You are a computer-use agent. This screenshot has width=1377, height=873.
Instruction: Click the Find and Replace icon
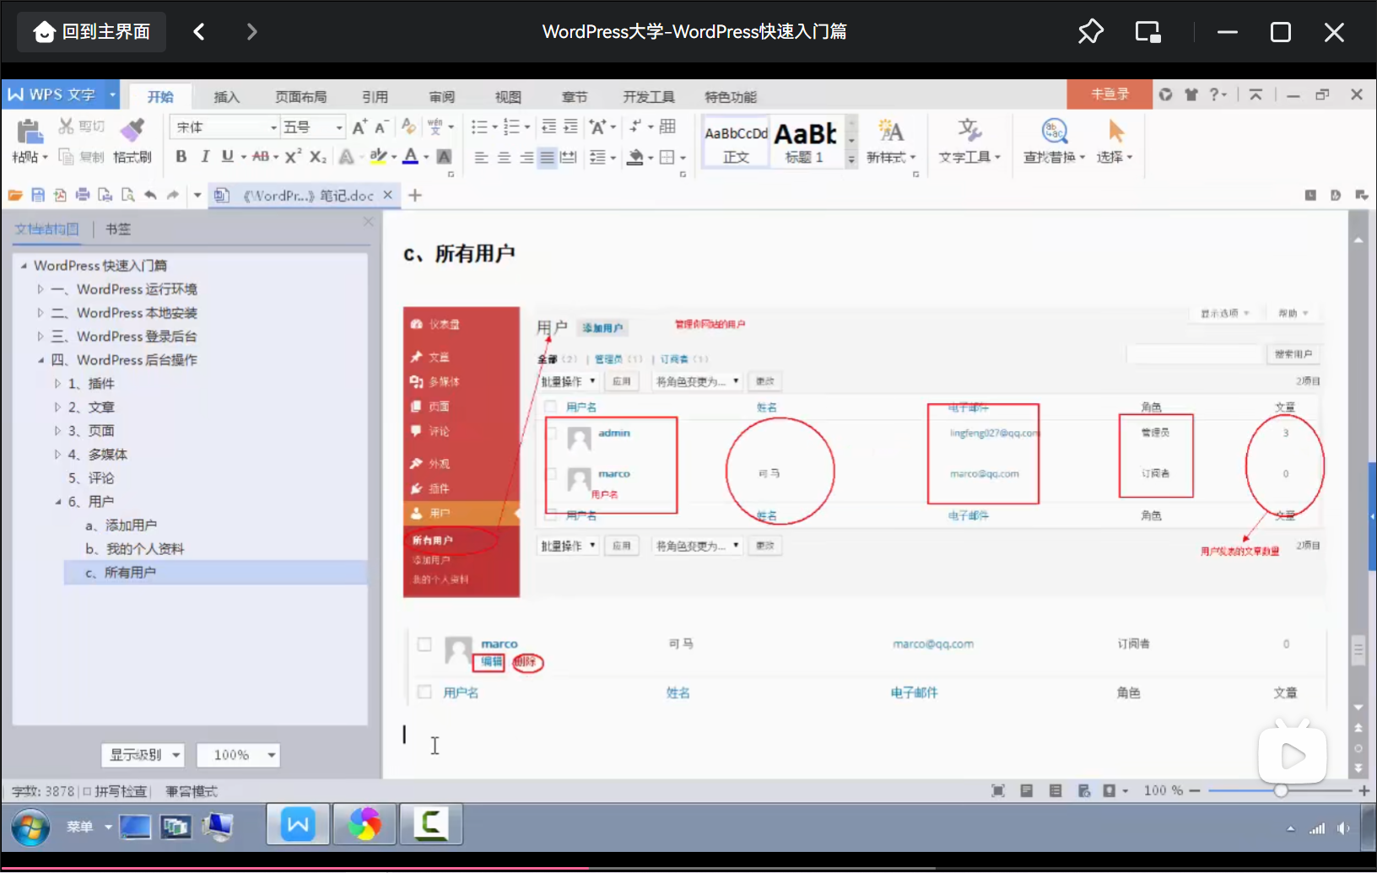[1055, 131]
